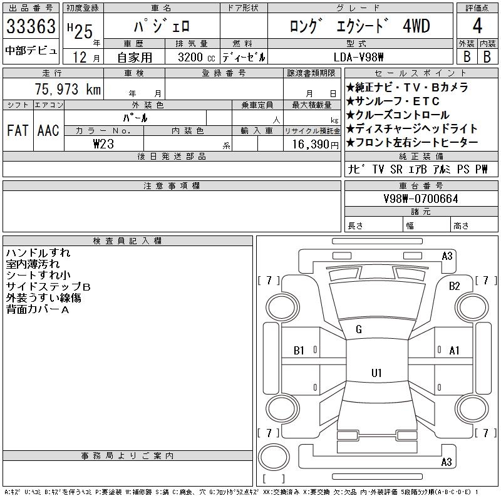Screen dimensions: 501x501
Task: Click the inspector note シートすれ小
Action: click(x=38, y=275)
